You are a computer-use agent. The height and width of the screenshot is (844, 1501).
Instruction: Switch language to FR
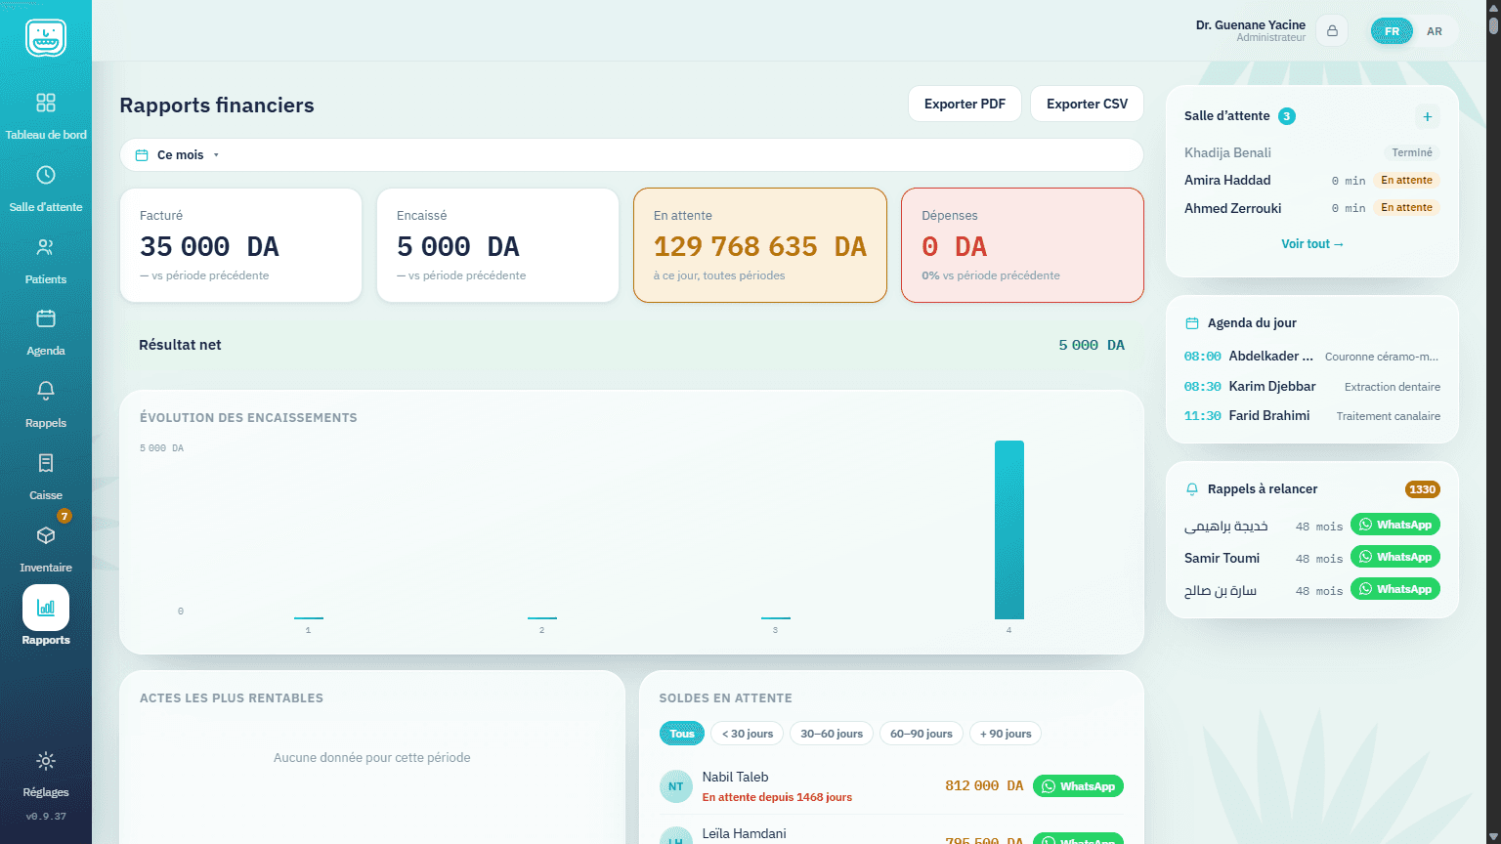click(x=1392, y=31)
